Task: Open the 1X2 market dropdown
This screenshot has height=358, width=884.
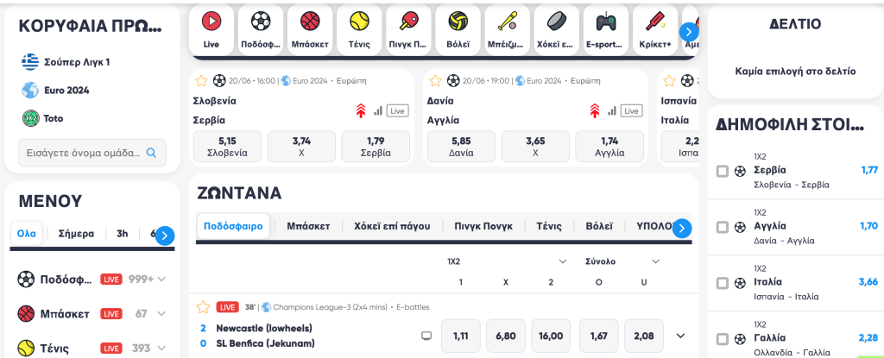Action: coord(562,261)
